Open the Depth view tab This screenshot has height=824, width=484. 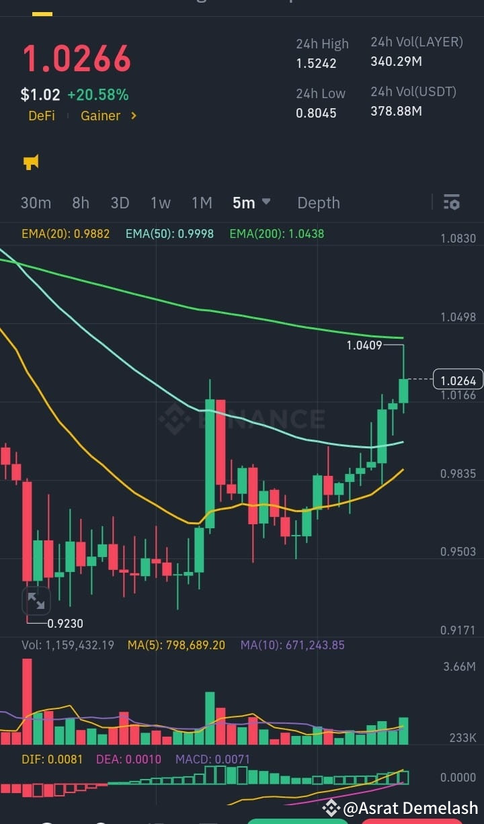coord(318,202)
